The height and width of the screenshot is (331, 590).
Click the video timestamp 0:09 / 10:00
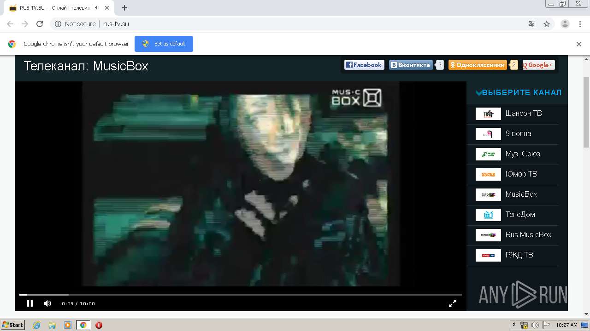[78, 303]
